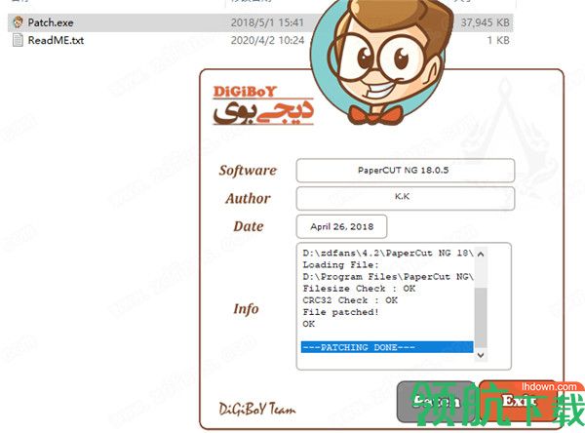Click the Author label

pyautogui.click(x=248, y=198)
